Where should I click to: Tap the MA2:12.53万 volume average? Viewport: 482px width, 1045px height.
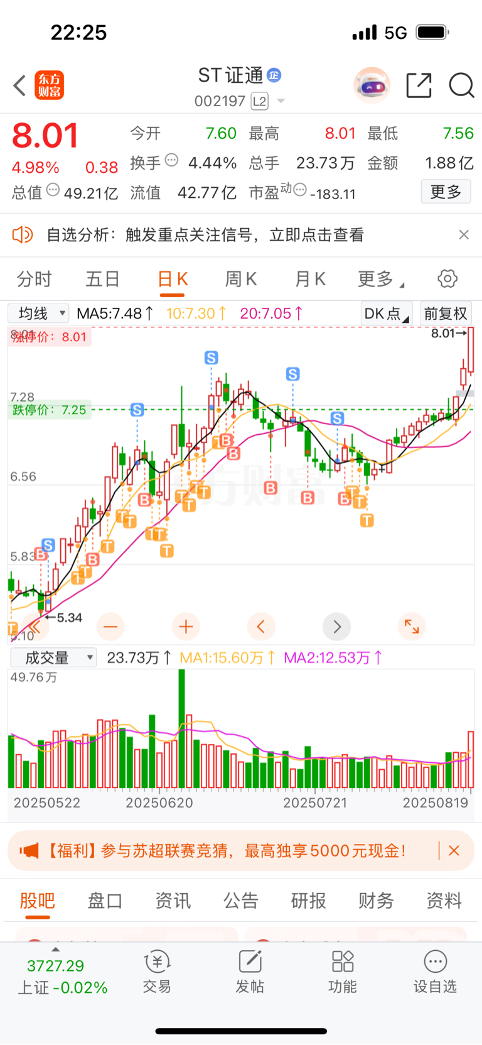333,658
